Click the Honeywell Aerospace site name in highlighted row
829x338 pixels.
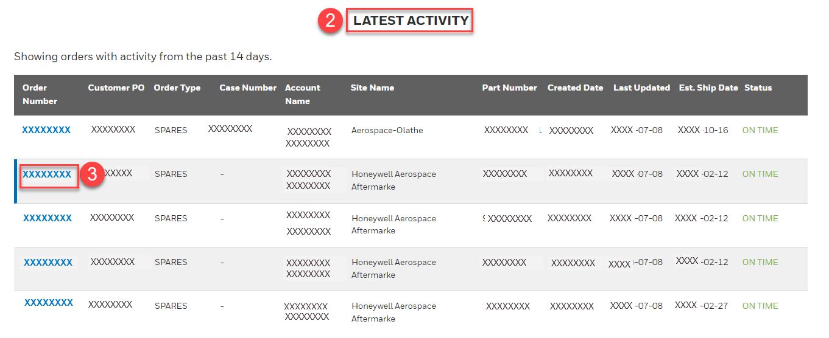(394, 181)
